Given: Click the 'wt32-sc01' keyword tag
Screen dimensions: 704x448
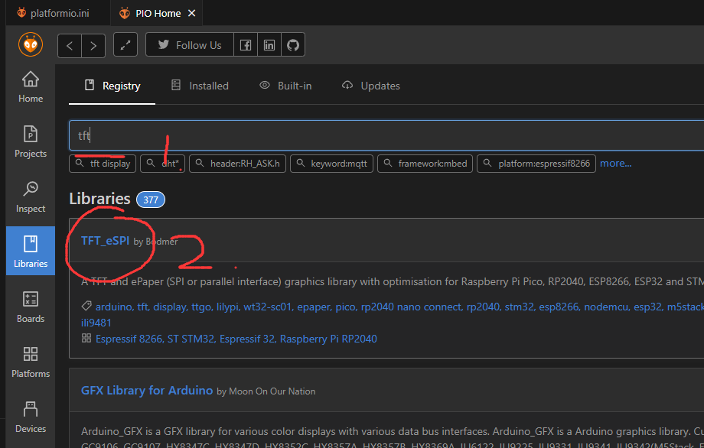Looking at the screenshot, I should tap(267, 307).
